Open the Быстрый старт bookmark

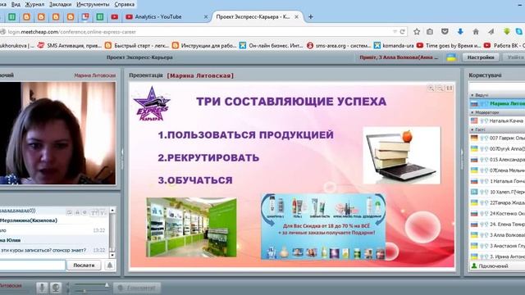click(137, 46)
